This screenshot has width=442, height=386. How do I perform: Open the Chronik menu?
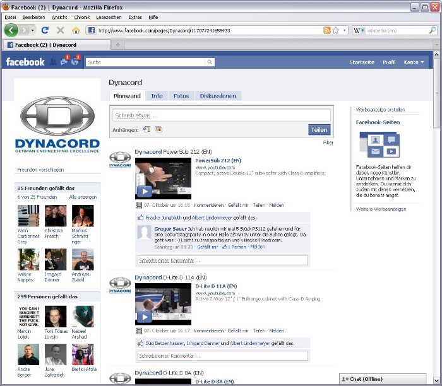(81, 17)
